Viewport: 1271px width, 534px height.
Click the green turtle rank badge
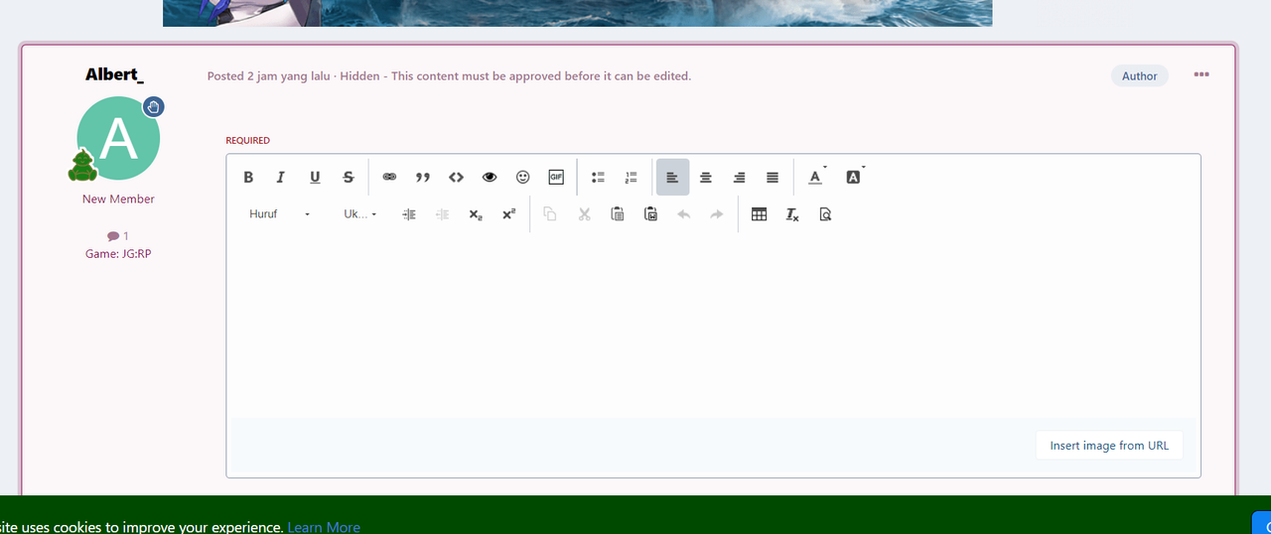[x=83, y=166]
